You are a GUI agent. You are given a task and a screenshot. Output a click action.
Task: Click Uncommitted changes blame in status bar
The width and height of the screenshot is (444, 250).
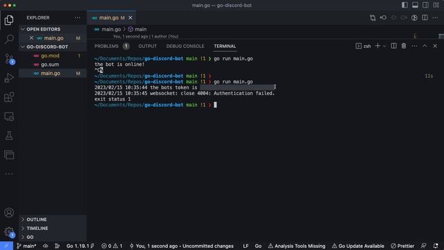181,246
